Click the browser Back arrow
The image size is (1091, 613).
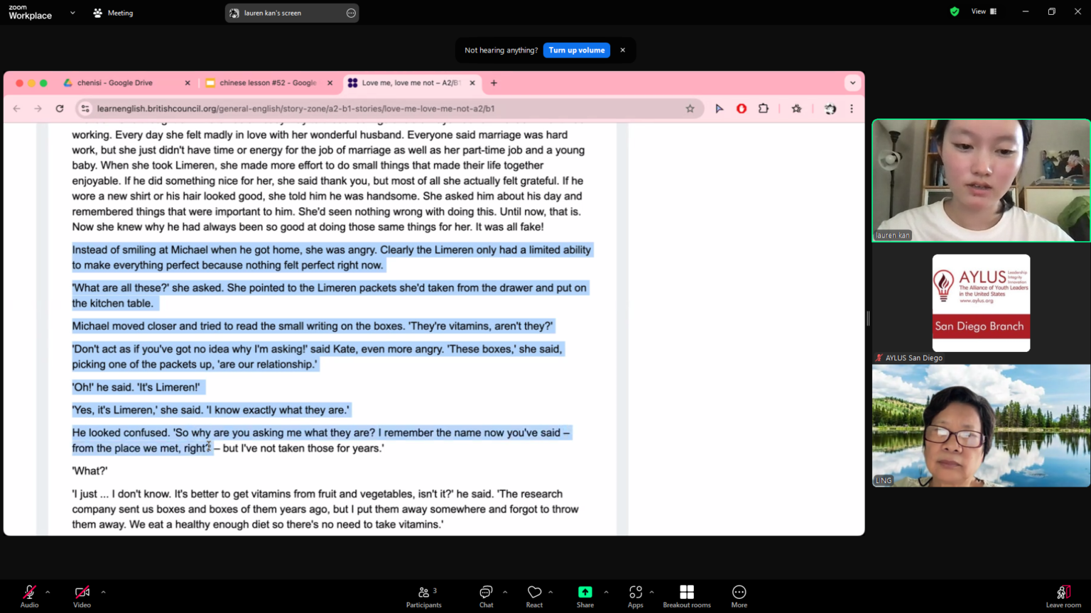click(17, 109)
